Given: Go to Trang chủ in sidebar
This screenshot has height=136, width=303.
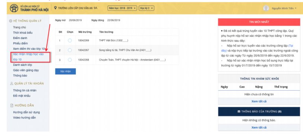Looking at the screenshot, I should [x=19, y=27].
